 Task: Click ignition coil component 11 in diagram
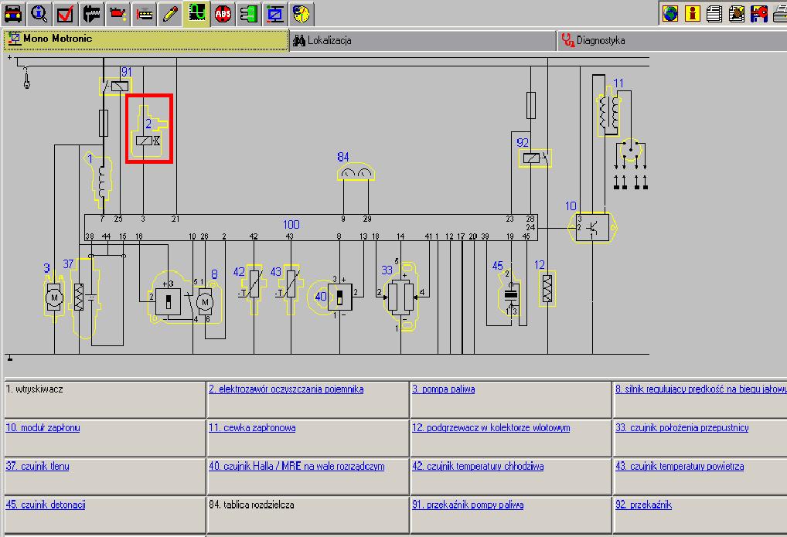608,111
